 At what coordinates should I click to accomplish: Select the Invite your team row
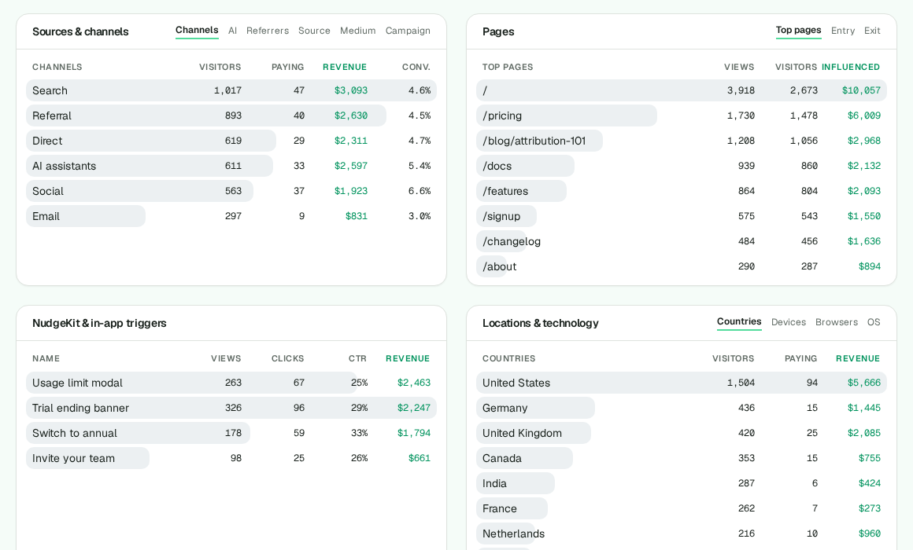(x=231, y=458)
